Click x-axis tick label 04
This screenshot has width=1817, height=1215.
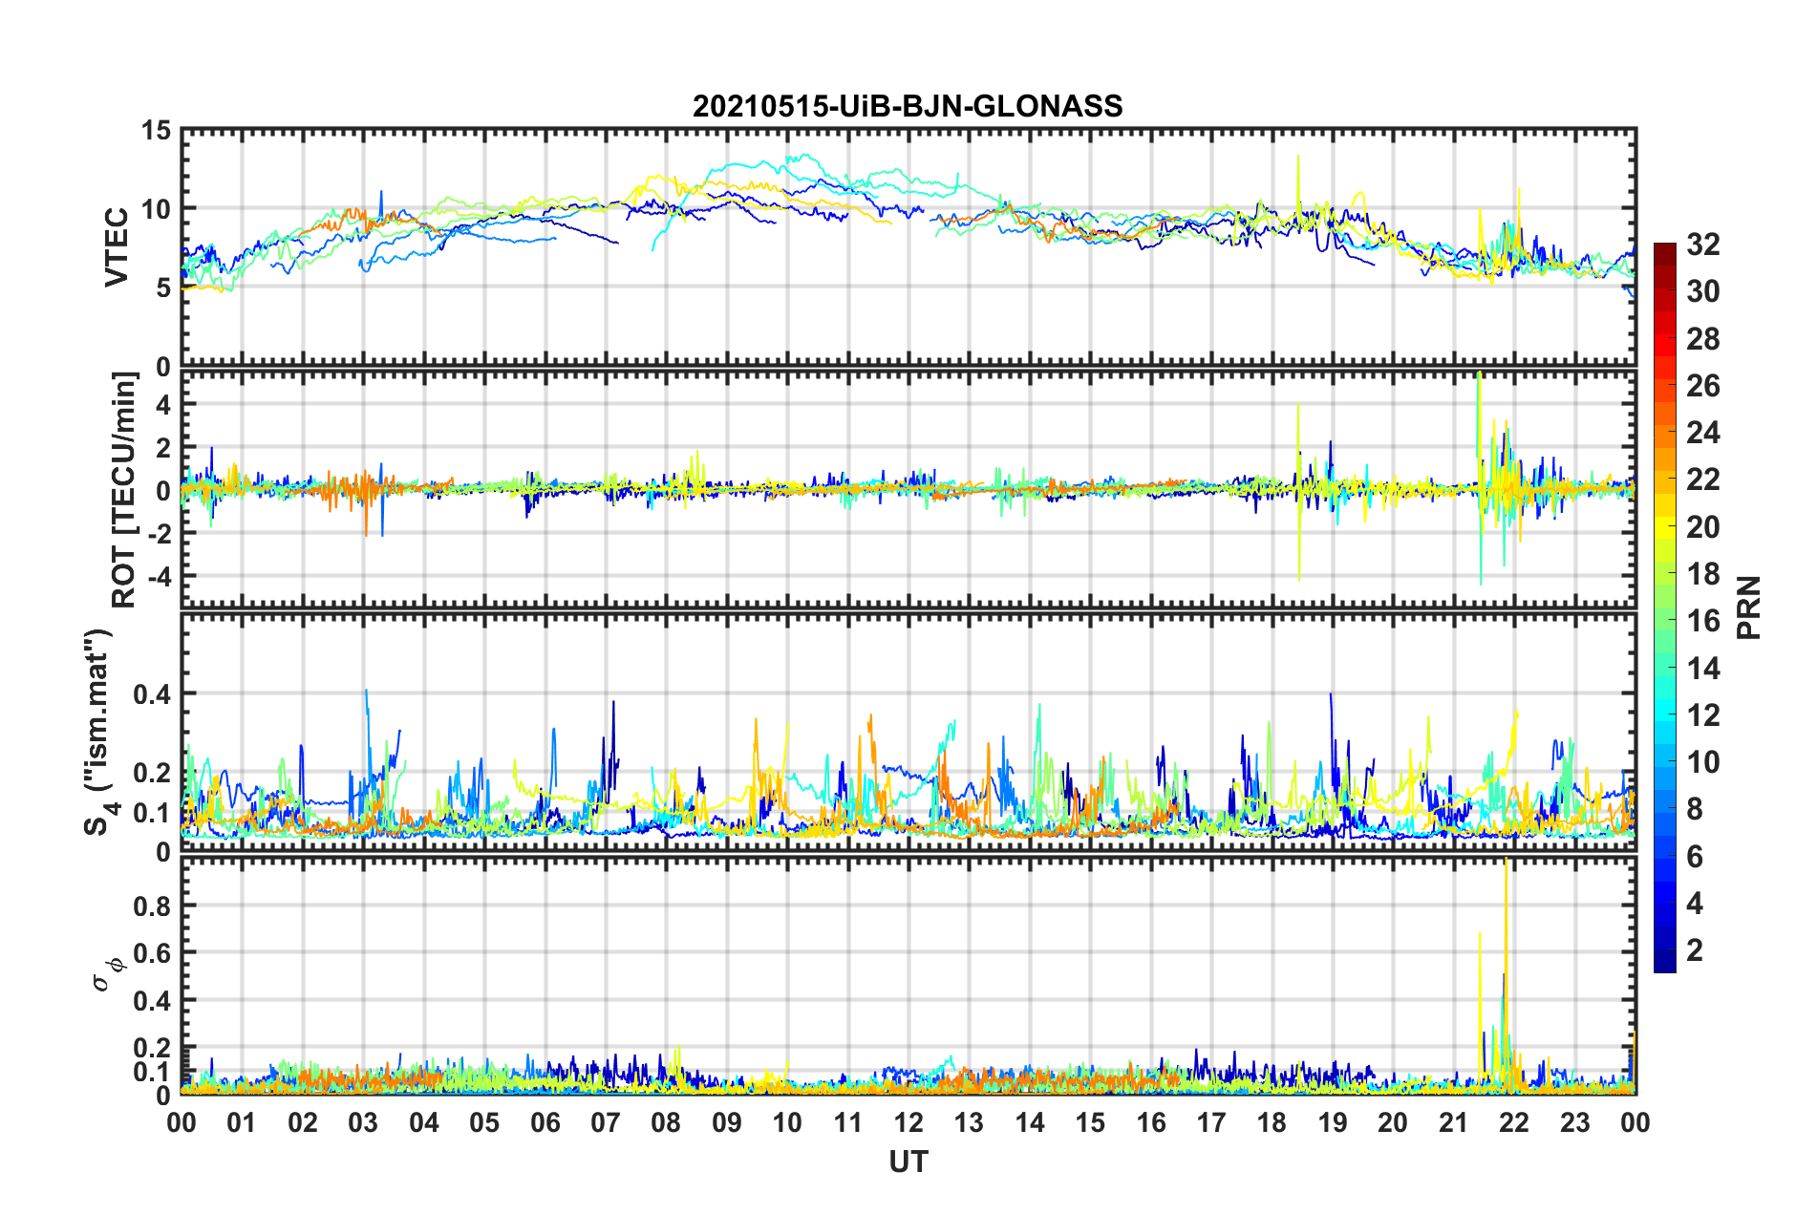point(424,1122)
